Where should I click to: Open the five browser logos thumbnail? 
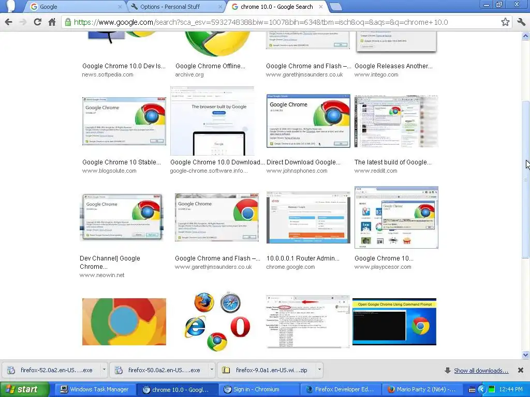pos(217,320)
